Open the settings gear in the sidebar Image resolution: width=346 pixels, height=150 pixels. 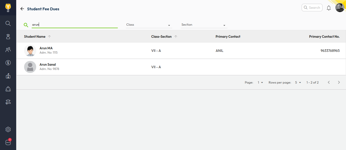coord(8,129)
